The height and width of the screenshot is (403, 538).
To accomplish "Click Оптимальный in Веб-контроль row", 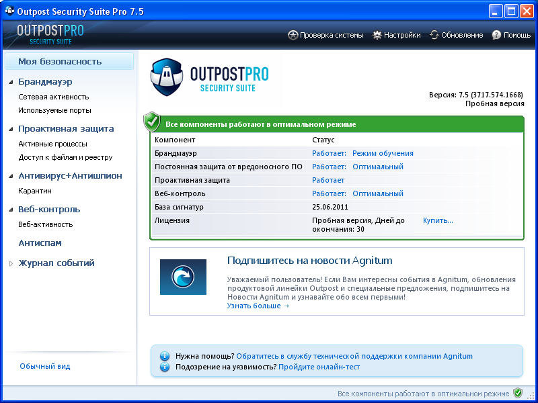I will click(x=378, y=193).
